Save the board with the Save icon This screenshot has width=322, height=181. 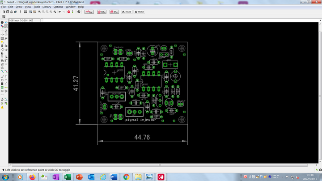[x=8, y=12]
